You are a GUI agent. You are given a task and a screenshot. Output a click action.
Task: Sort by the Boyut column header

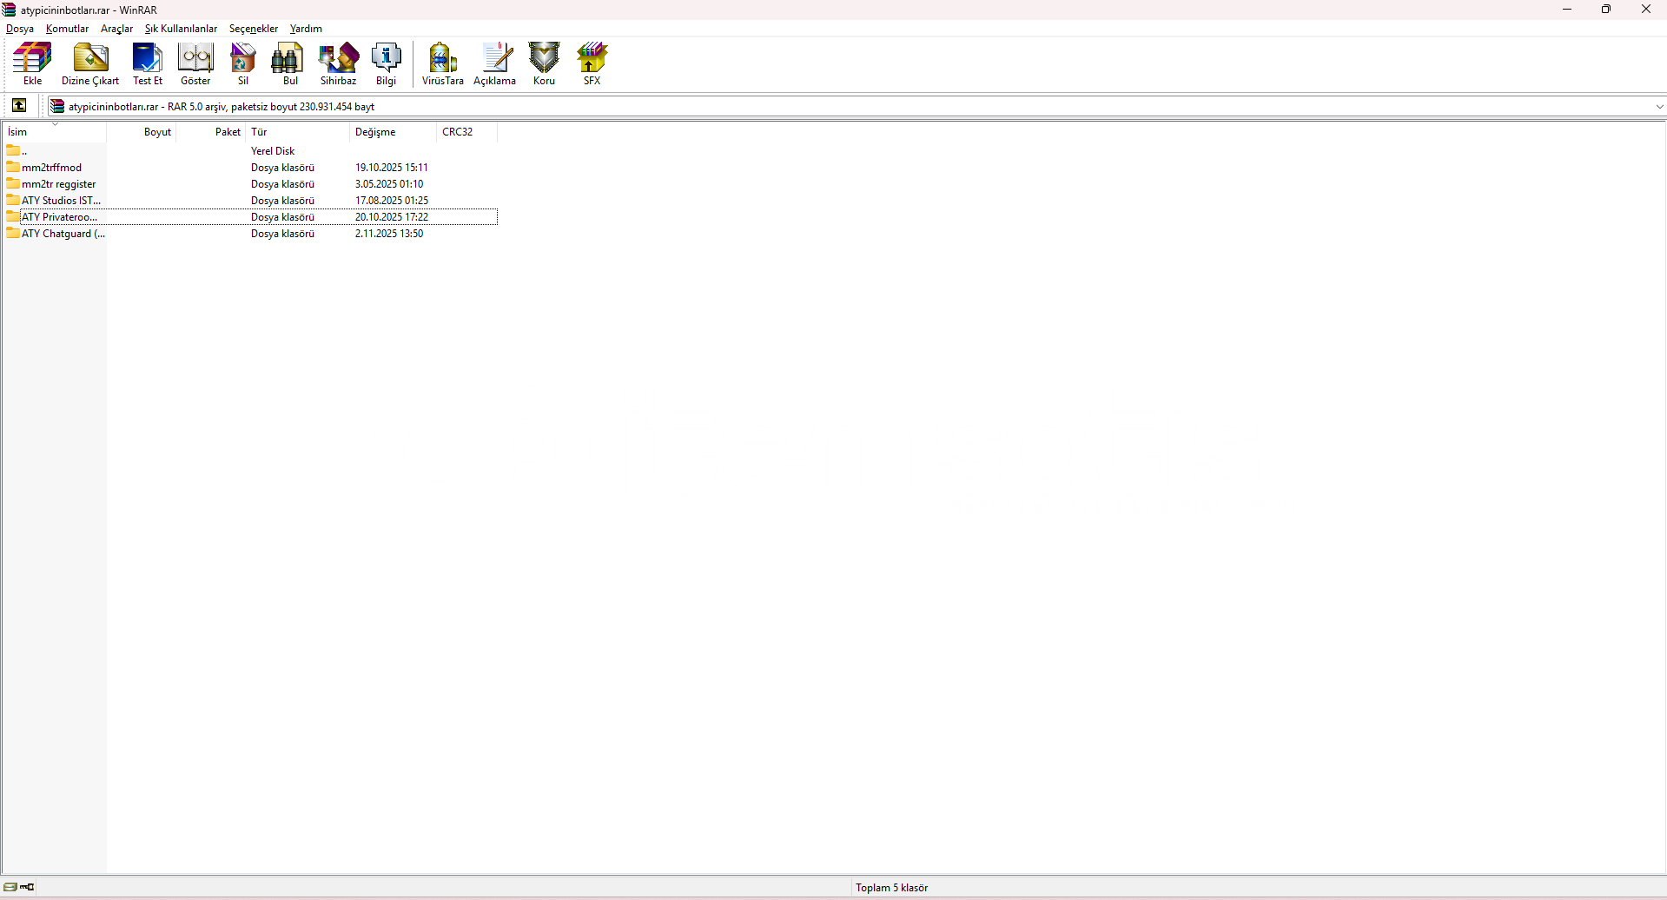(x=142, y=132)
